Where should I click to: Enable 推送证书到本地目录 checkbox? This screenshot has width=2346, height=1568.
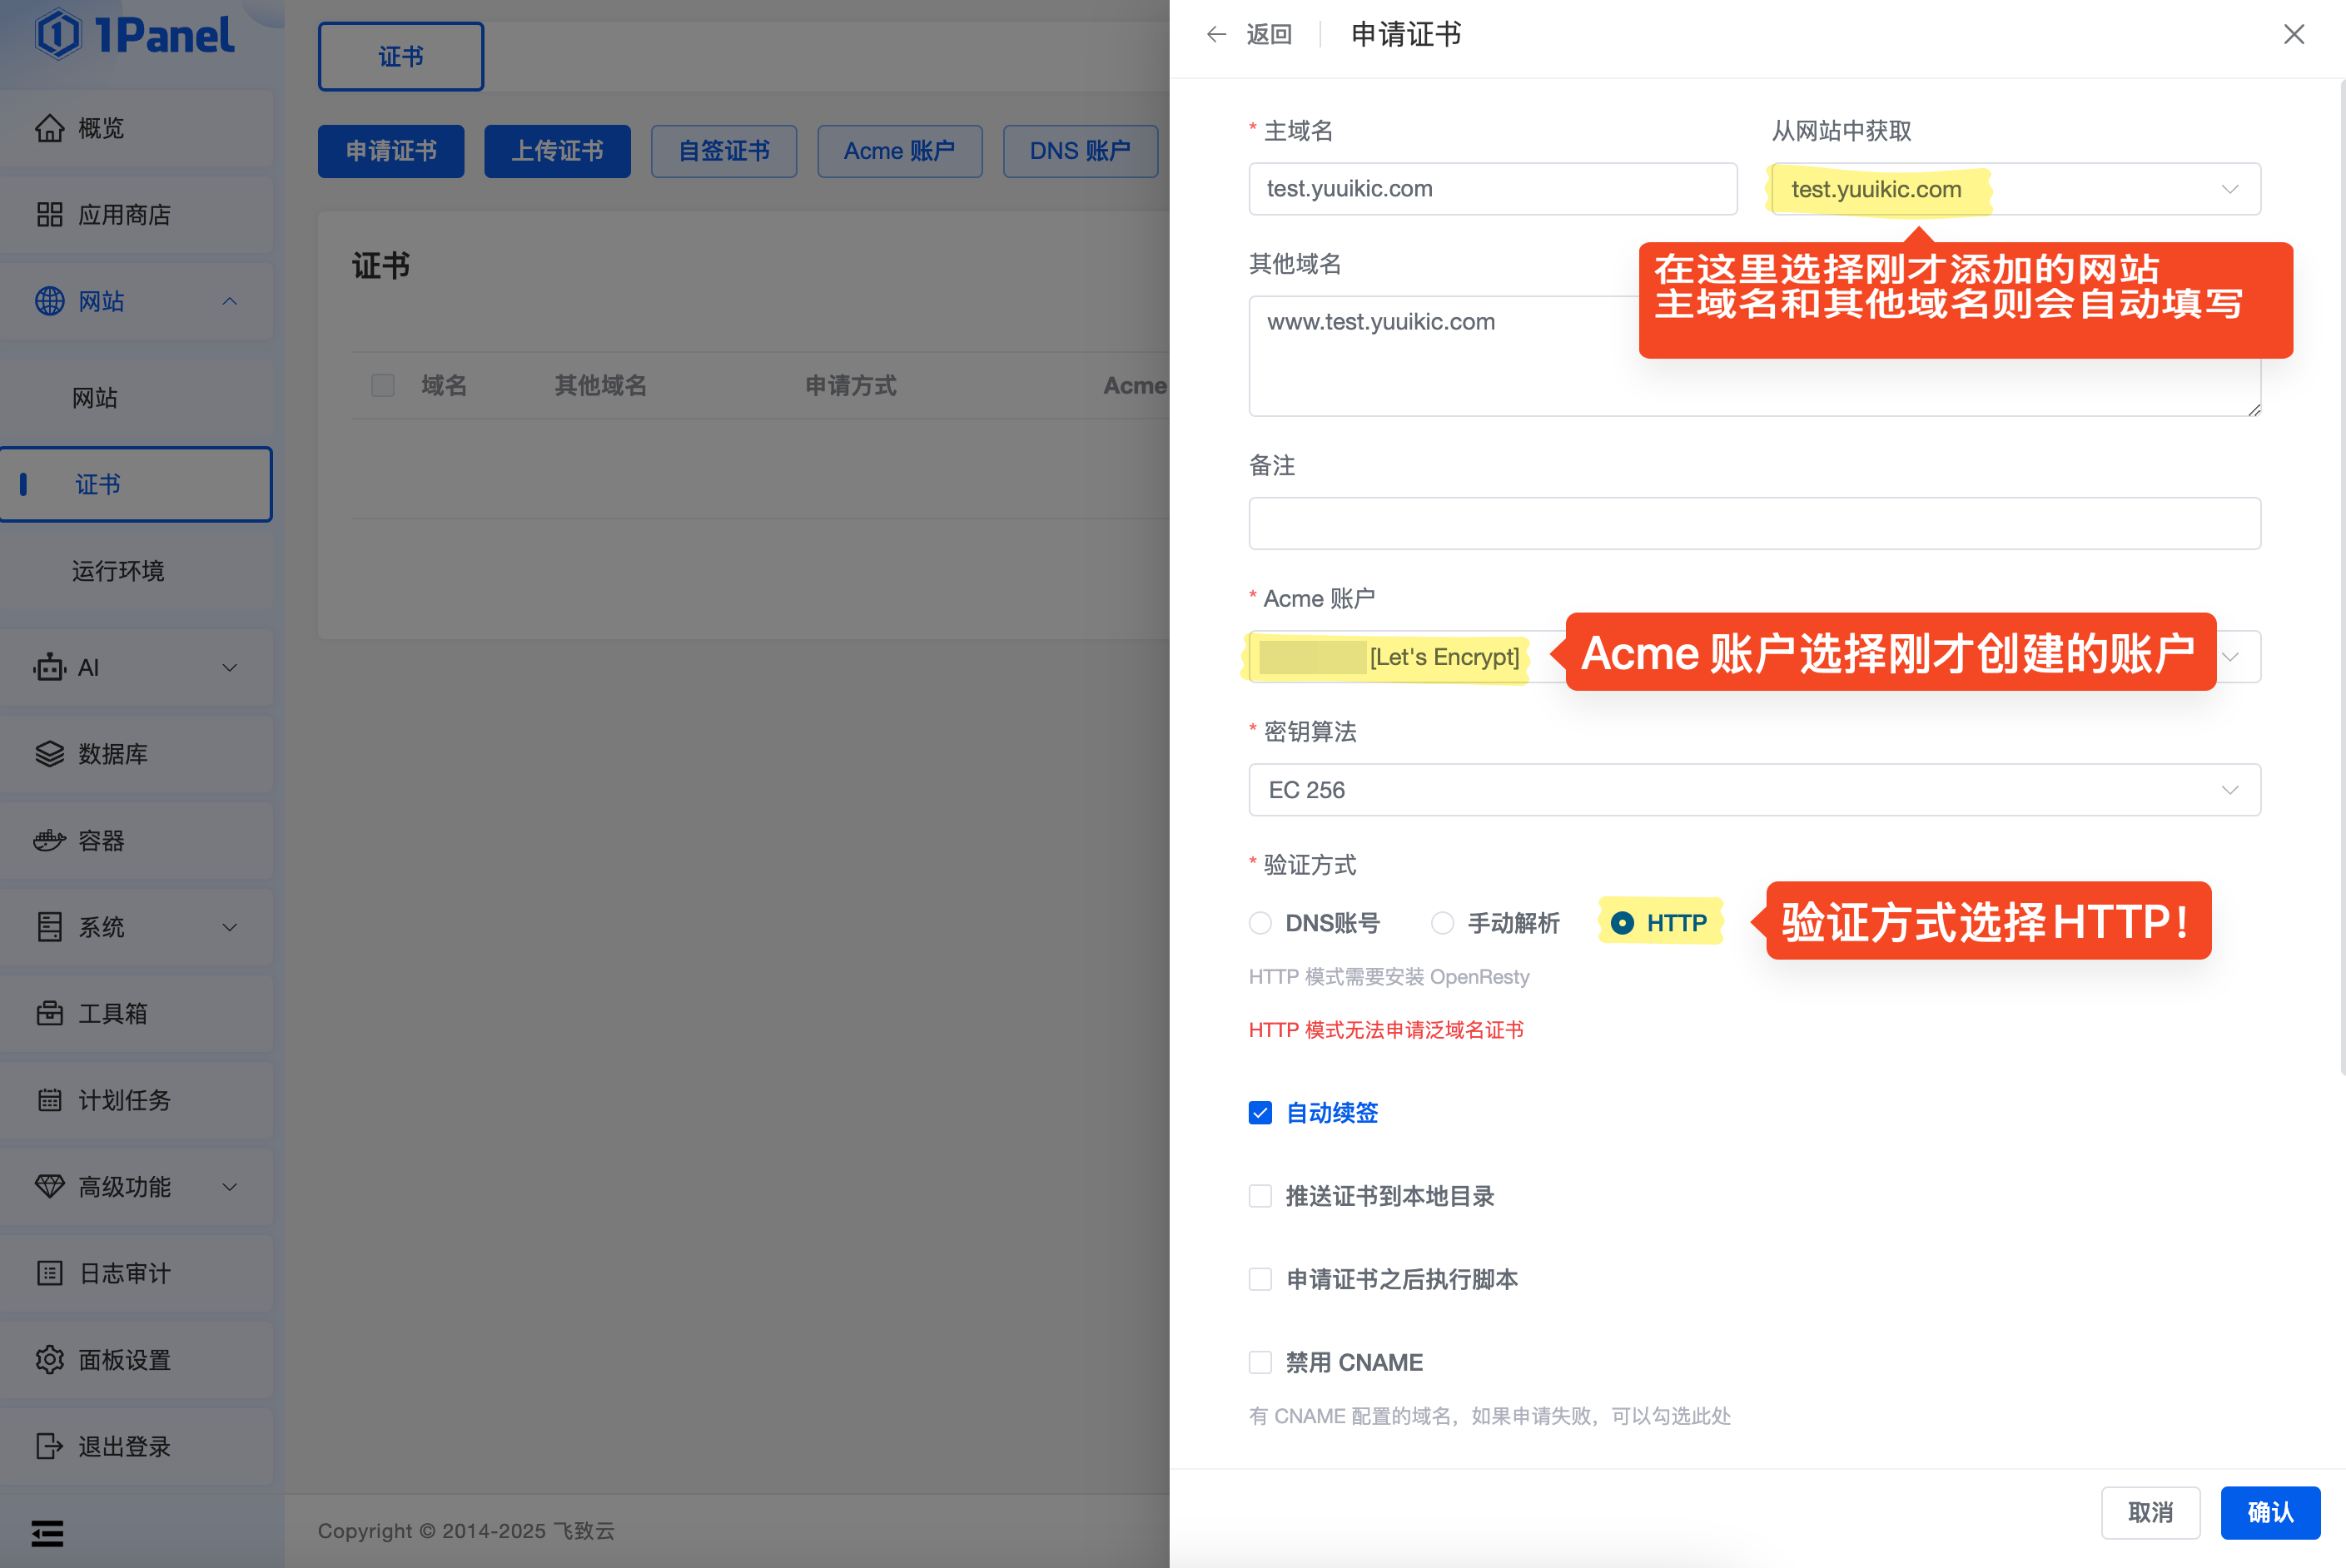coord(1260,1196)
